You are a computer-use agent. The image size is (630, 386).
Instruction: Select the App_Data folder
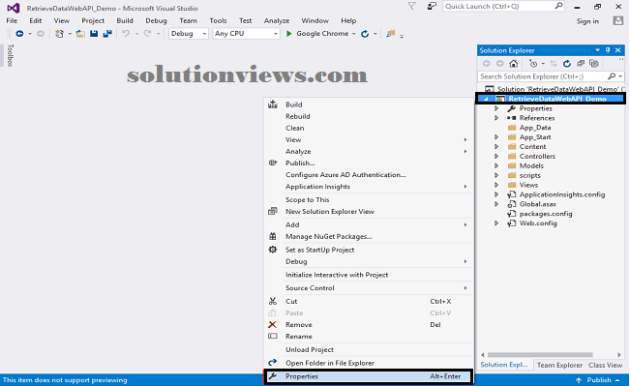coord(535,128)
